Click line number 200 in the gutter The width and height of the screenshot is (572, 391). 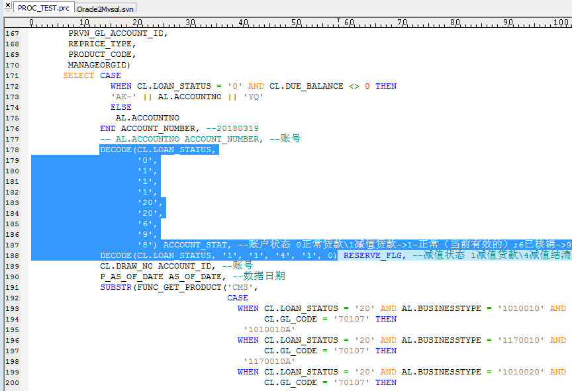click(12, 382)
